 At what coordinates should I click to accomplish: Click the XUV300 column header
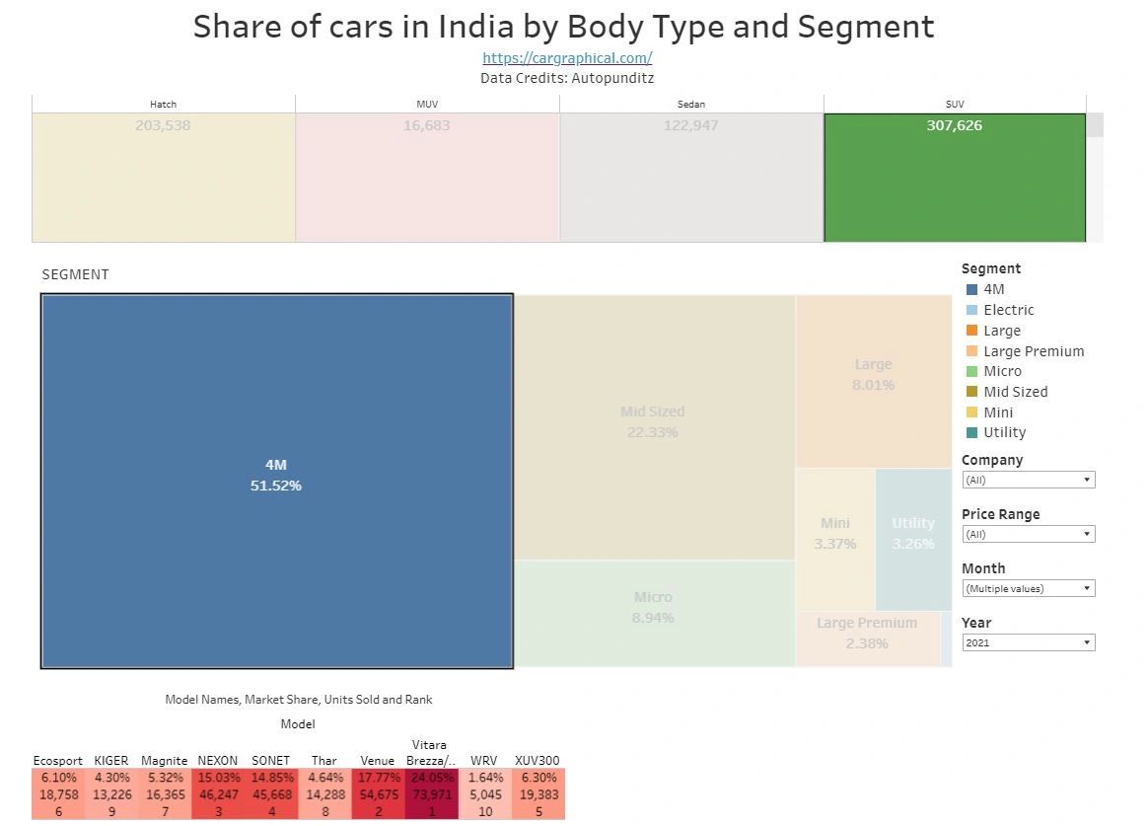(x=538, y=761)
